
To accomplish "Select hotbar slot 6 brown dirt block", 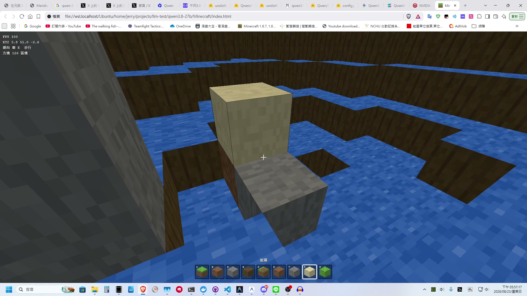I will [x=279, y=272].
